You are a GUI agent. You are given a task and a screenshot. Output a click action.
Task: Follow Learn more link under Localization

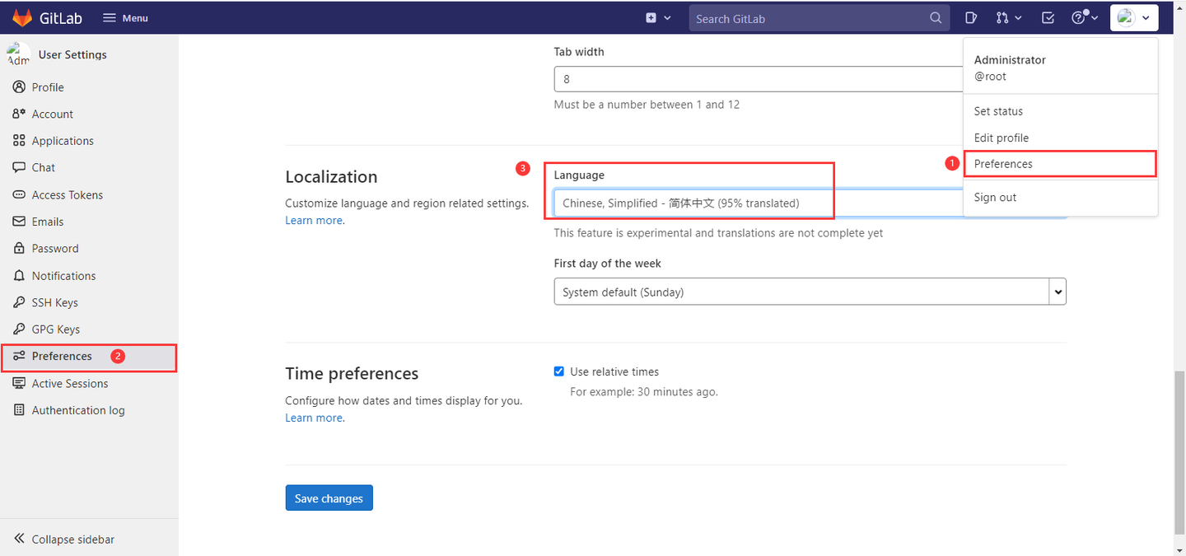click(x=314, y=221)
